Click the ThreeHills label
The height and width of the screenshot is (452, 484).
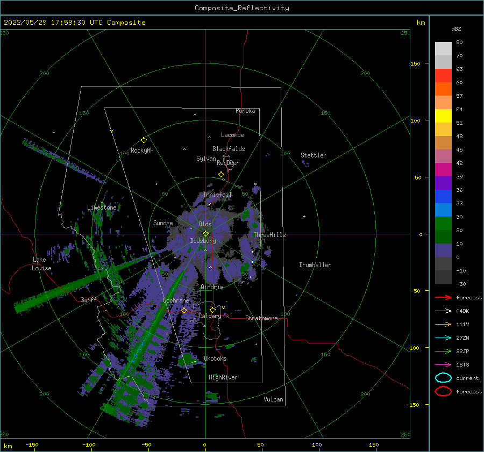click(269, 235)
